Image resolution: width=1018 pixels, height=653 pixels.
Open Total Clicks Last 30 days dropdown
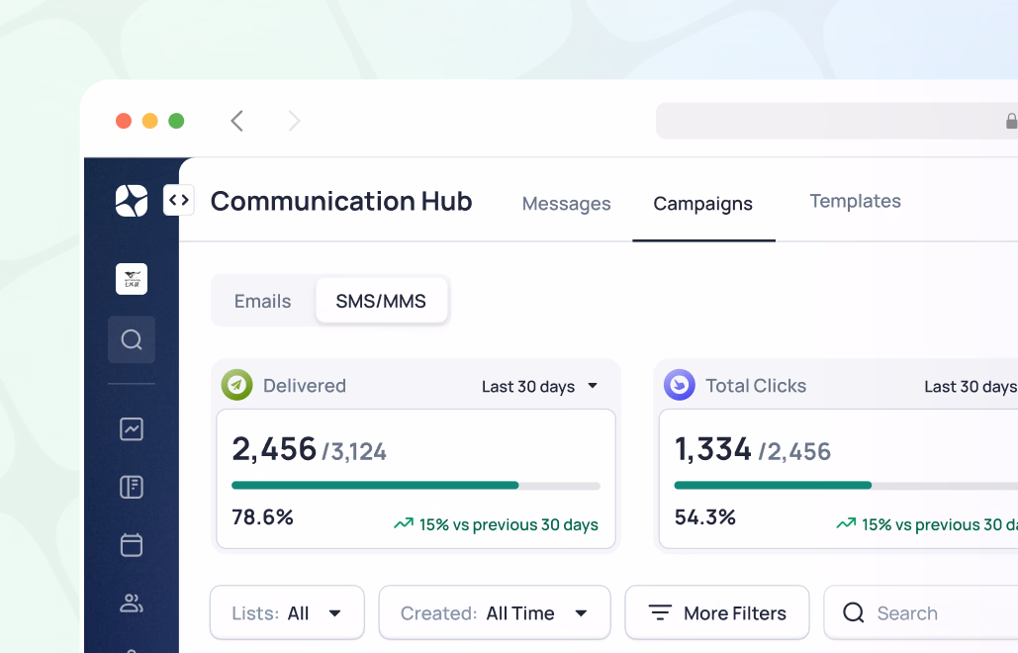(x=971, y=386)
